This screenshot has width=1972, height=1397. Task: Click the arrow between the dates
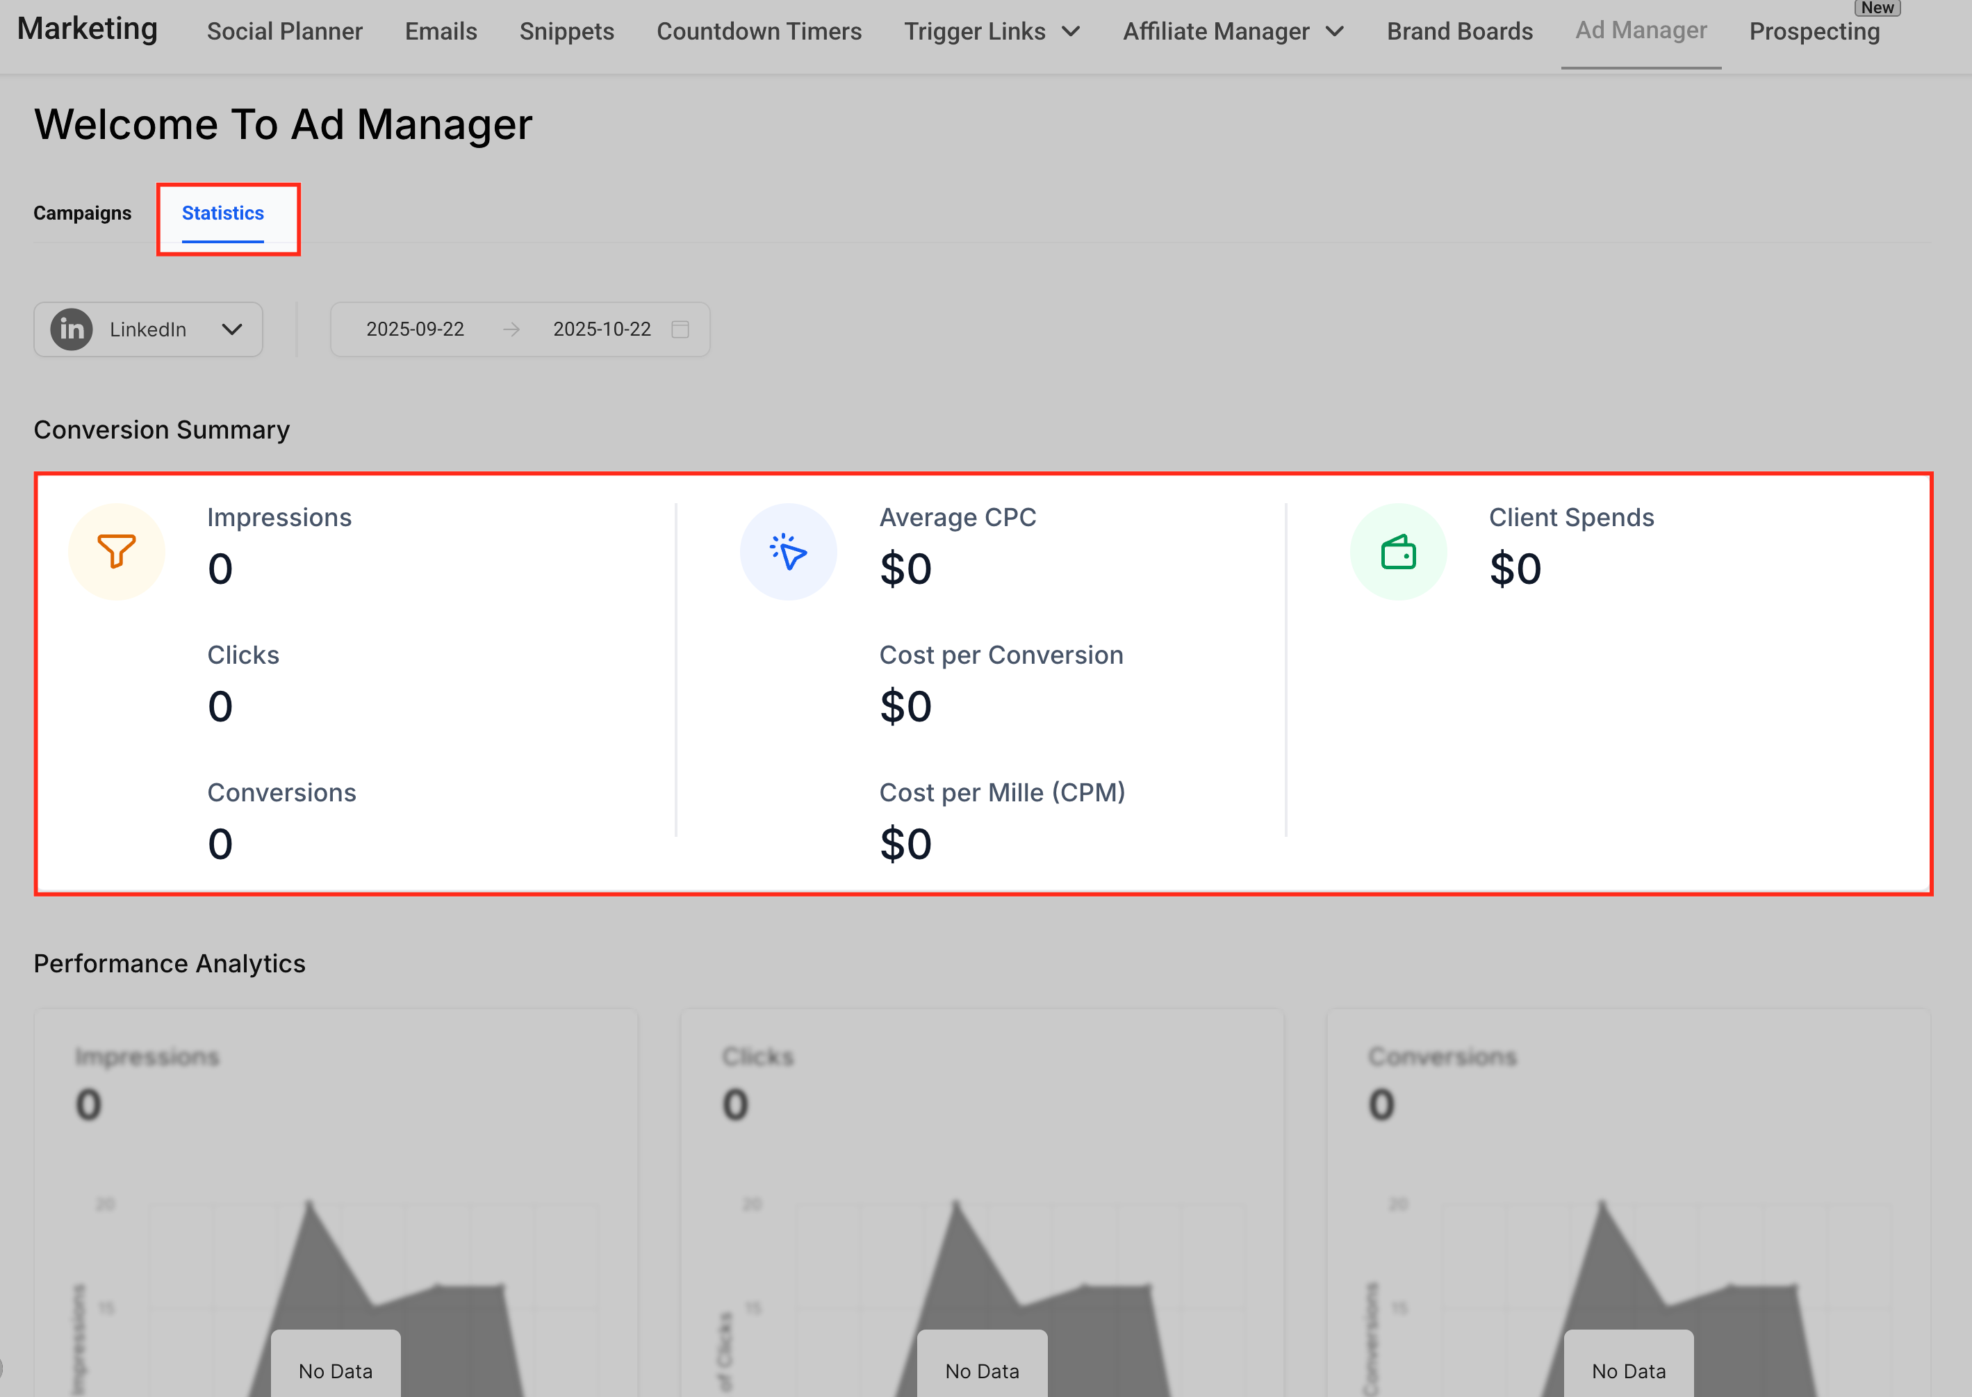point(511,329)
